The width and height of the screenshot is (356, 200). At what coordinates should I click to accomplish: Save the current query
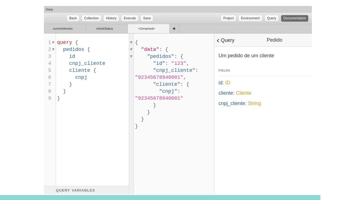pos(147,18)
